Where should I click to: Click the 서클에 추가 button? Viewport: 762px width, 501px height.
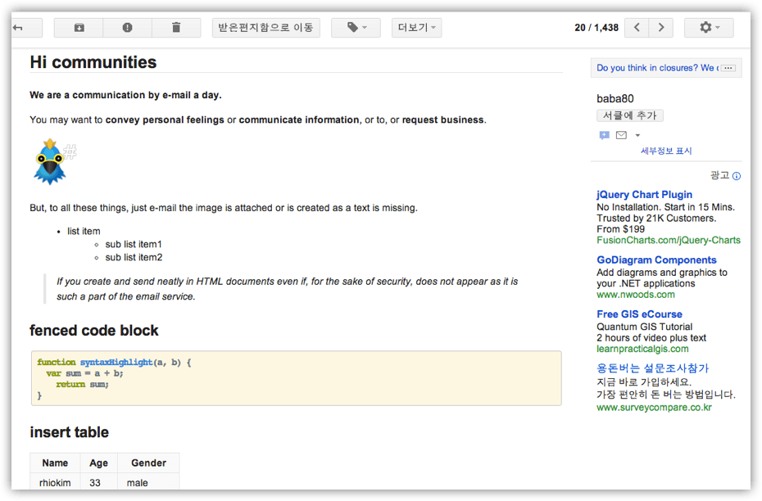pos(629,115)
